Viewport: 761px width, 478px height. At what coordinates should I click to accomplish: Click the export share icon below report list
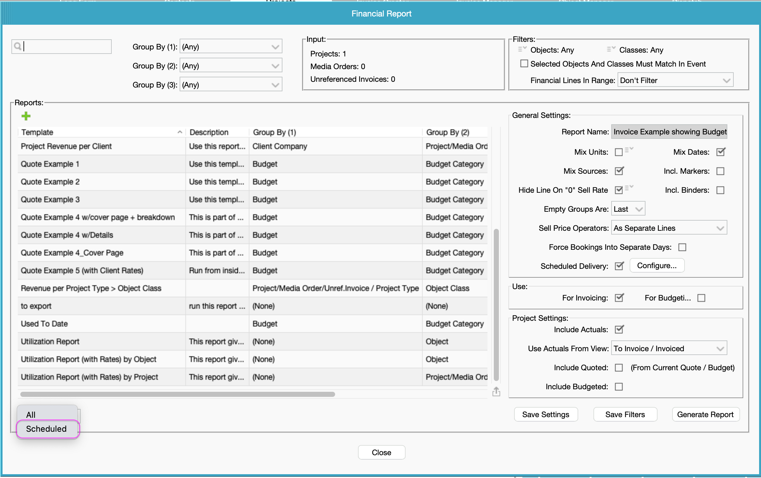(496, 392)
